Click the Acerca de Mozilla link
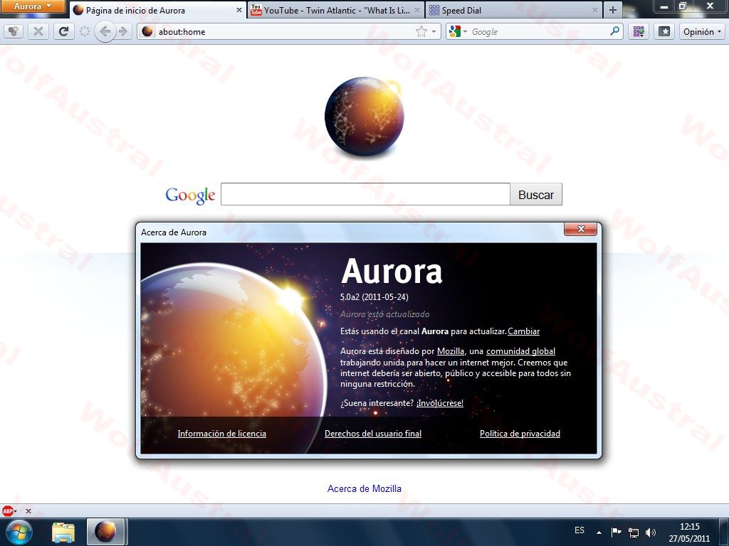Screen dimensions: 729x546 pyautogui.click(x=364, y=488)
